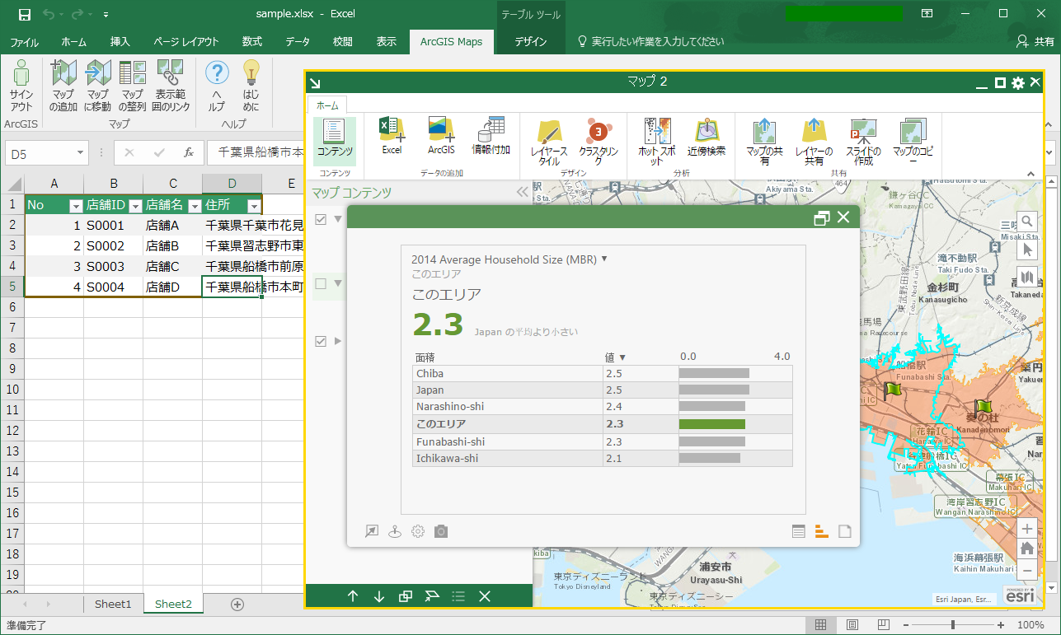Click the enrich data (情報付加) button

click(491, 137)
